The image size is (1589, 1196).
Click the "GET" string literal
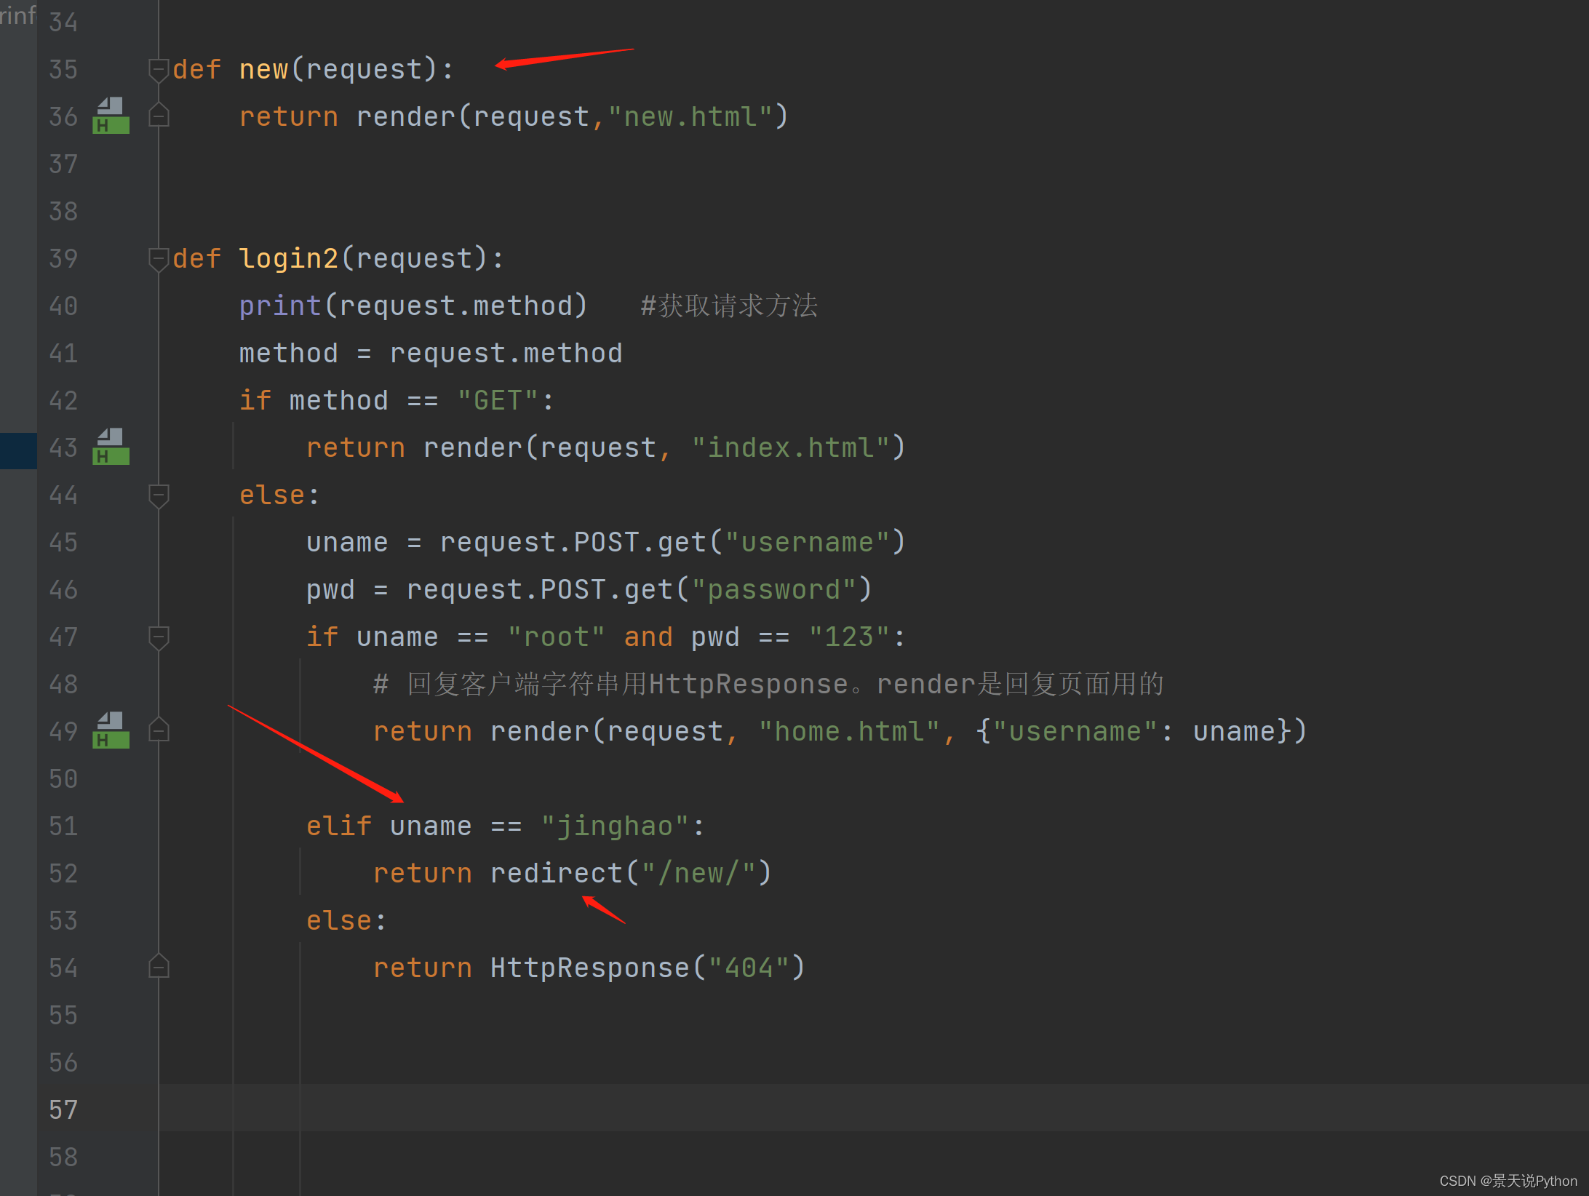pos(498,401)
